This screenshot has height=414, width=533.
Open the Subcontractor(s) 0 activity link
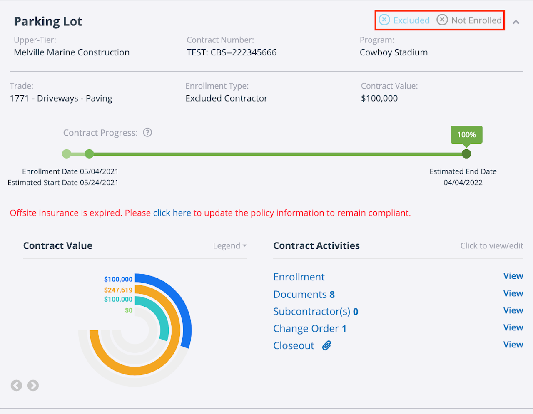tap(315, 312)
